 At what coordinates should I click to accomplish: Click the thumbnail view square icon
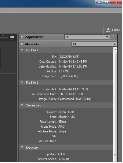tap(12, 37)
